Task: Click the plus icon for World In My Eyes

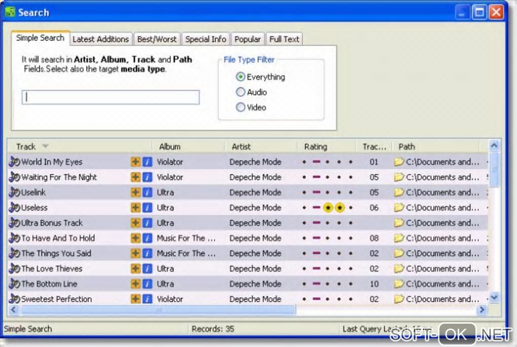Action: 135,162
